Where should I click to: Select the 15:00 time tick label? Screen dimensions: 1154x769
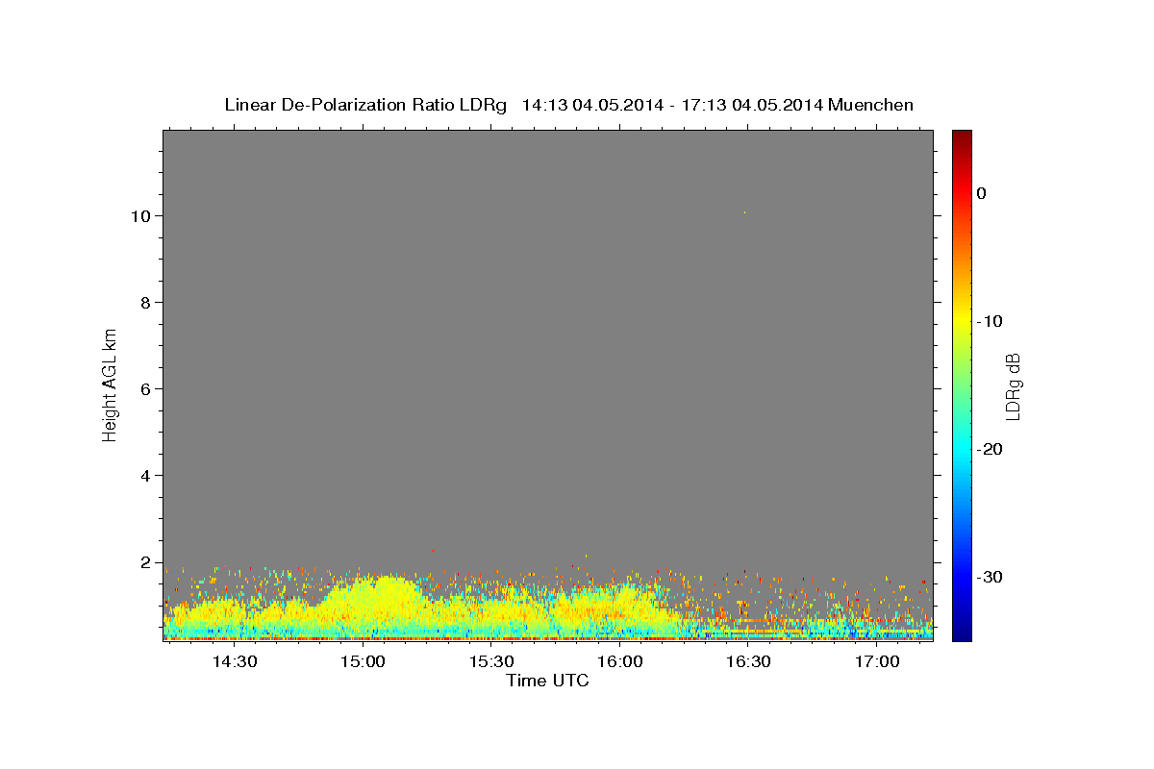363,661
